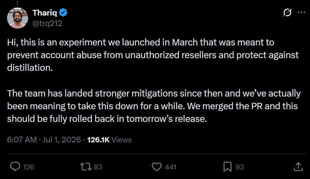Visit the @trq212 handle link
310x179 pixels.
tap(47, 24)
